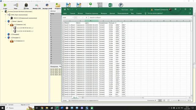Switch to Page Break Preview icon
The height and width of the screenshot is (110, 196).
pyautogui.click(x=168, y=100)
